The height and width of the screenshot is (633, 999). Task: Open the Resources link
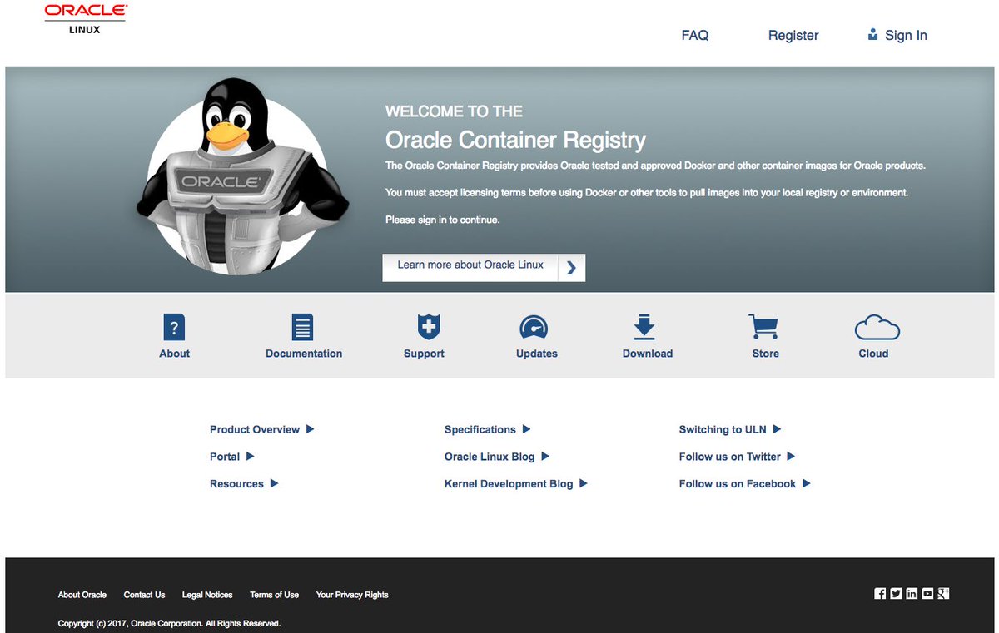pos(236,484)
